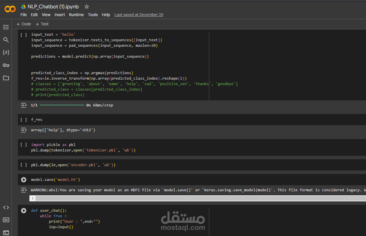Click the line with tokenizer.texts_to_sequences
The width and height of the screenshot is (366, 236).
(97, 40)
